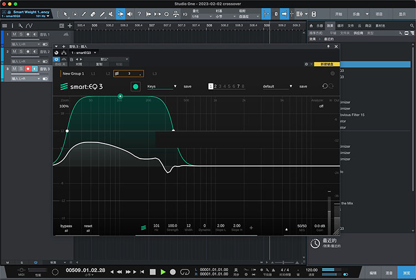416x280 pixels.
Task: Open the track 1 input L+R dropdown
Action: click(26, 44)
